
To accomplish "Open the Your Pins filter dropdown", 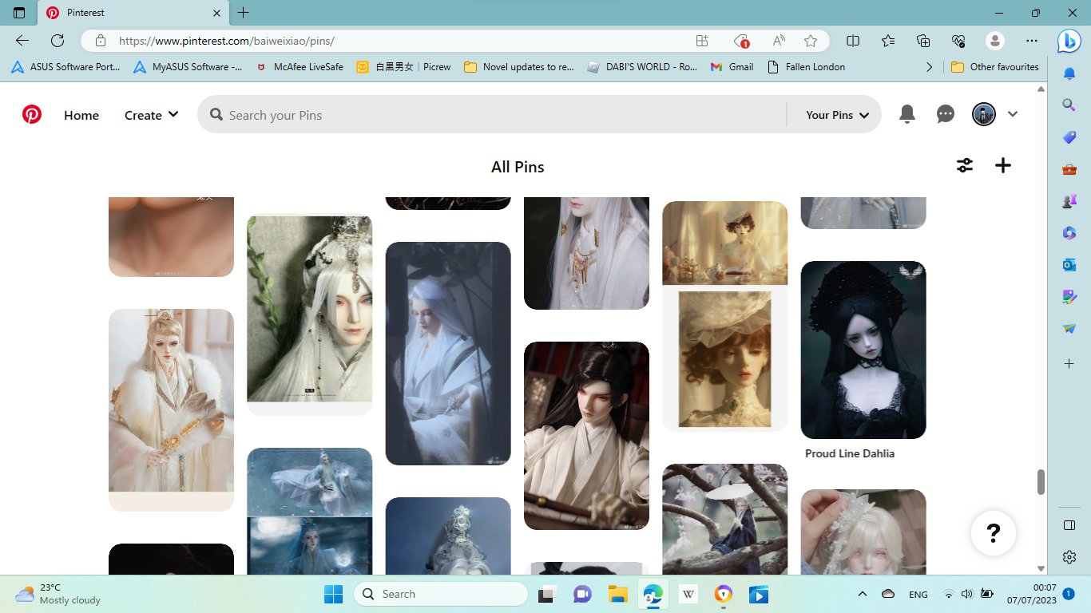I will point(836,115).
